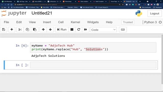Open the Insert menu
Screen dimensions: 163x92
pyautogui.click(x=47, y=22)
